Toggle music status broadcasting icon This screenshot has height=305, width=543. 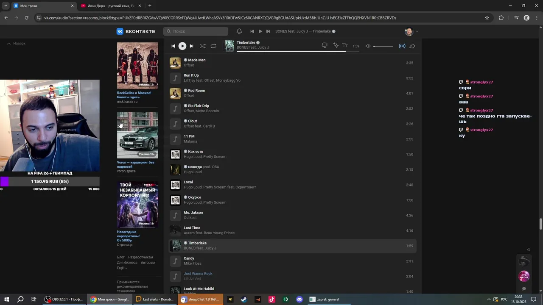402,46
